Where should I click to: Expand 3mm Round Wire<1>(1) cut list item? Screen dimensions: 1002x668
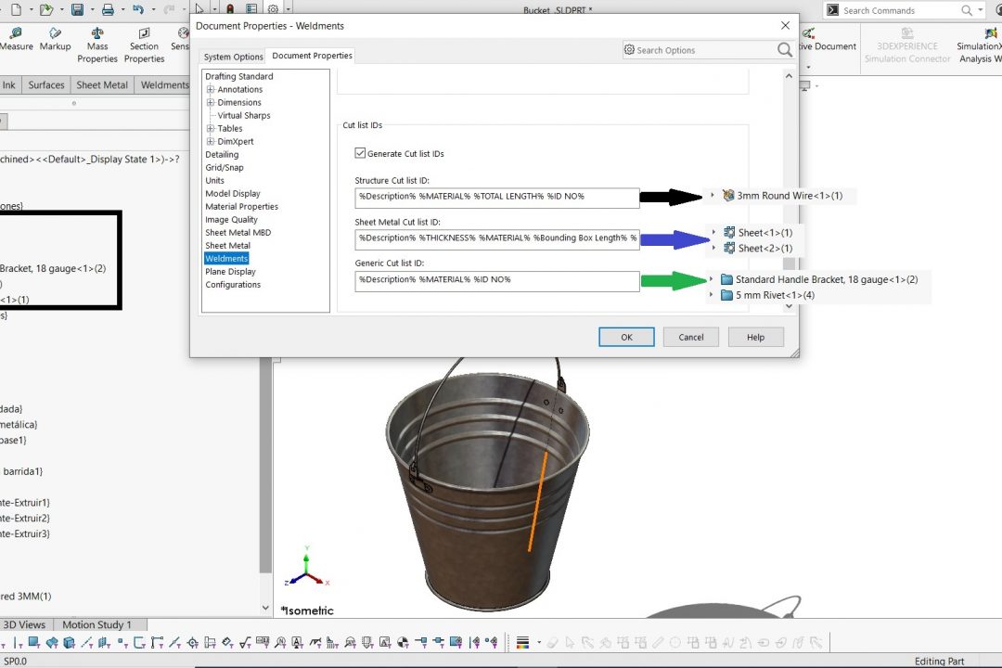[x=713, y=196]
